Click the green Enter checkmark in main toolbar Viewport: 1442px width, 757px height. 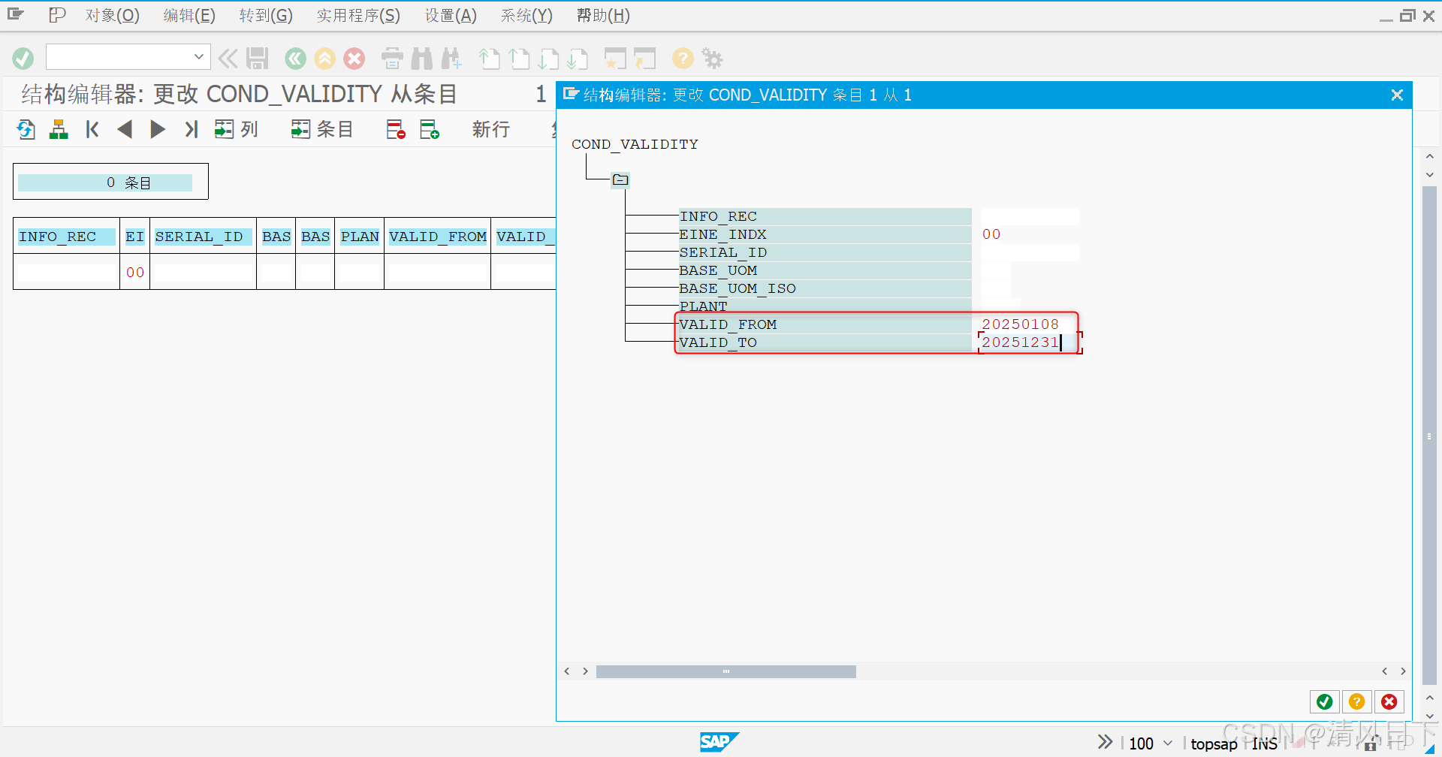(x=23, y=58)
